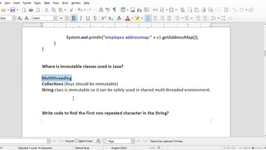Open the Insert menu
Screen dimensions: 266x150
[x=17, y=3]
